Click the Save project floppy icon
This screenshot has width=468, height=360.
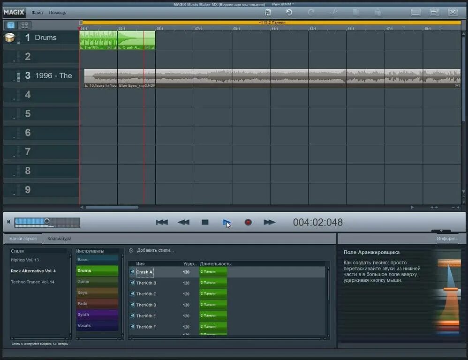pyautogui.click(x=268, y=12)
